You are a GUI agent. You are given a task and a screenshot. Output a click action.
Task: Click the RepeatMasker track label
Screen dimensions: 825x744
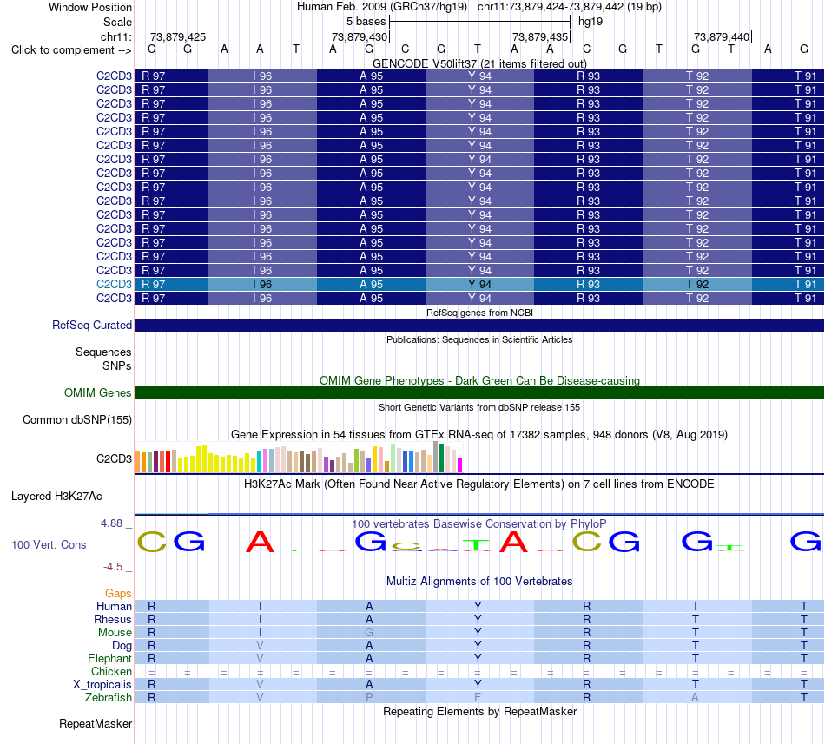96,723
